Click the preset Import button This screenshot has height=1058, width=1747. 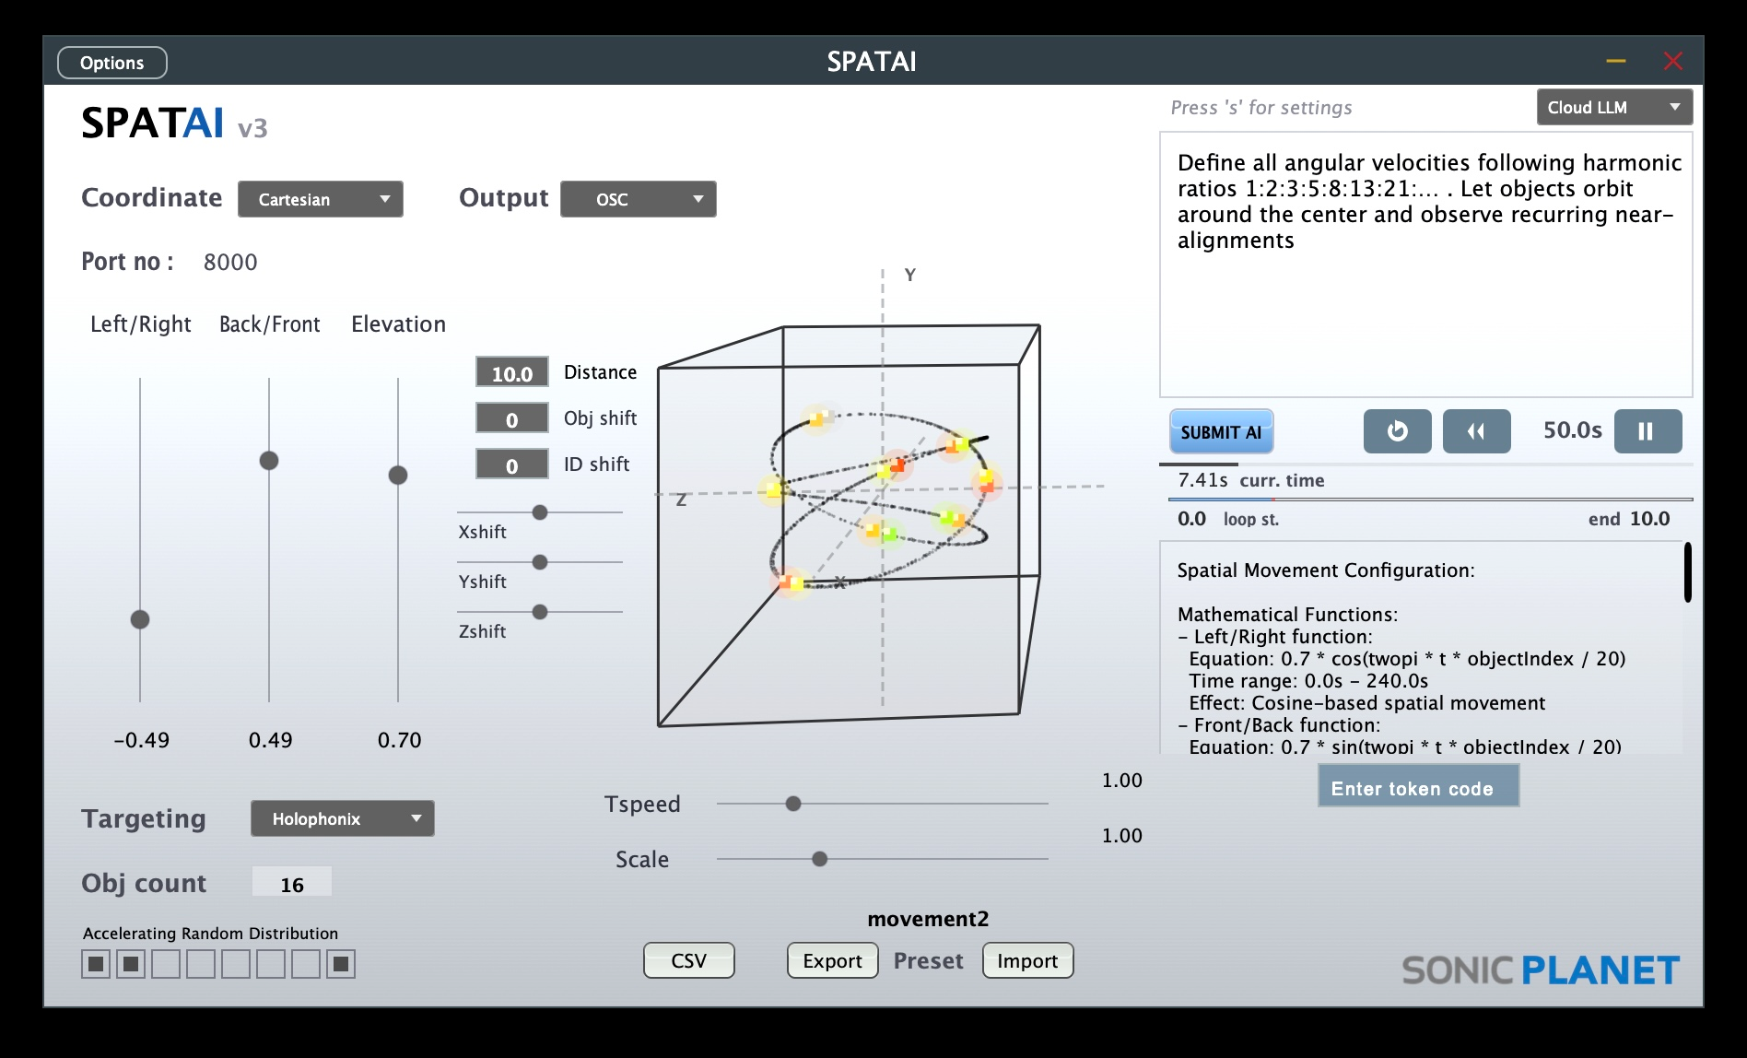coord(1028,960)
